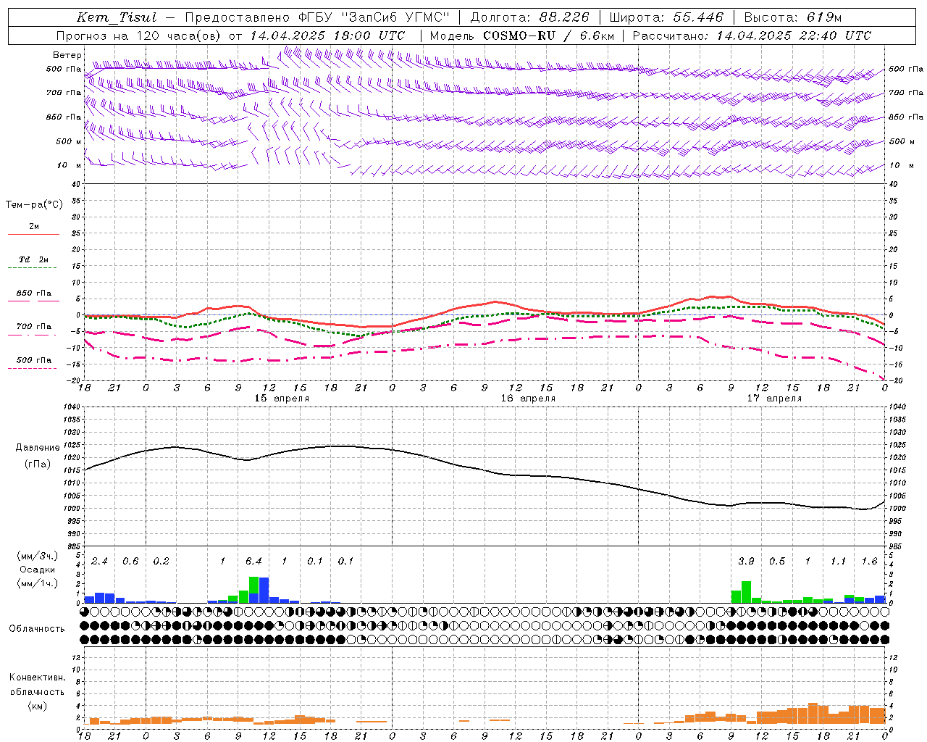Click the Ветер wind panel label
This screenshot has height=742, width=927.
tap(67, 55)
